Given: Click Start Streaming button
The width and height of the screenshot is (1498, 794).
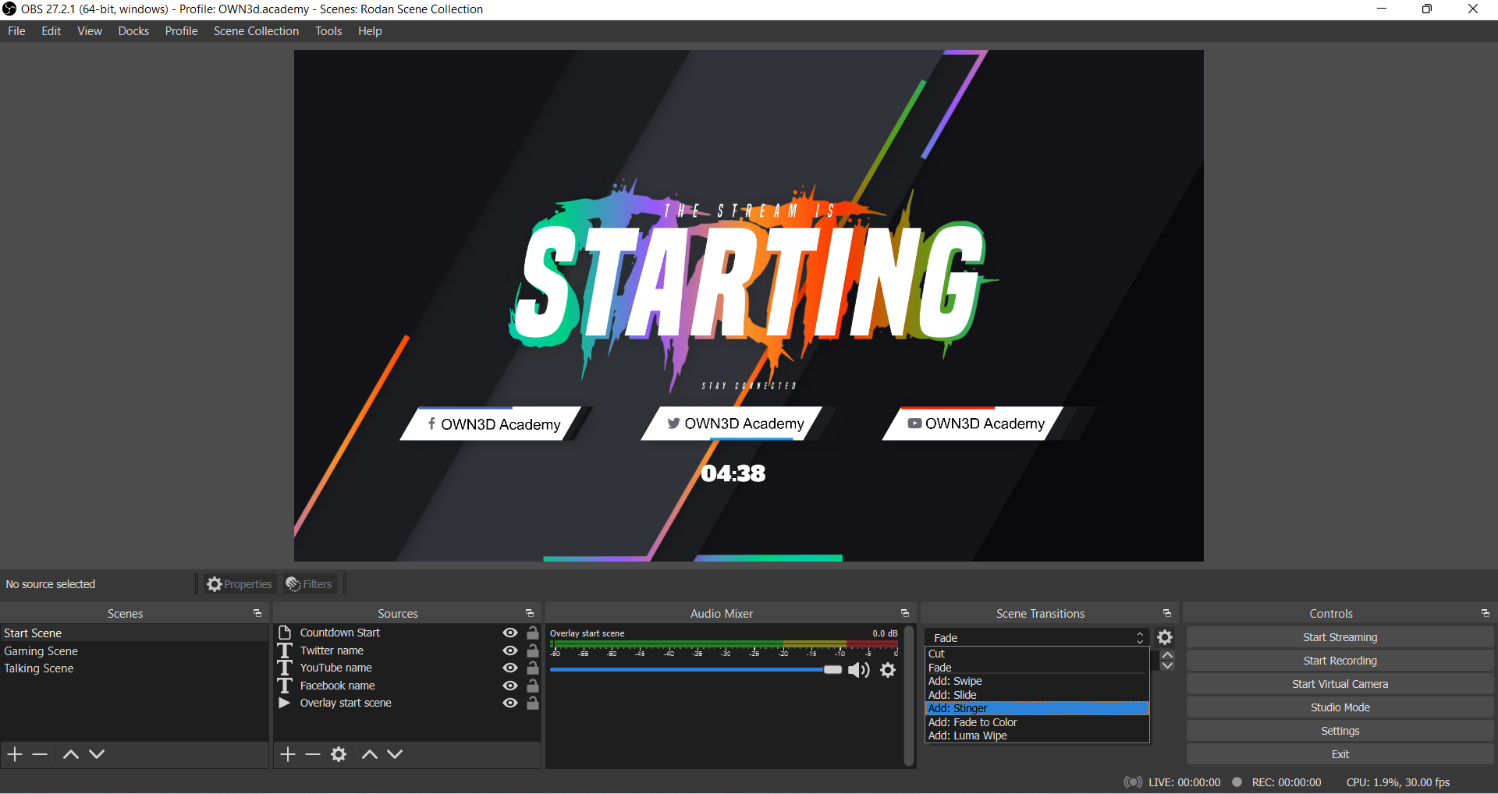Looking at the screenshot, I should point(1340,637).
